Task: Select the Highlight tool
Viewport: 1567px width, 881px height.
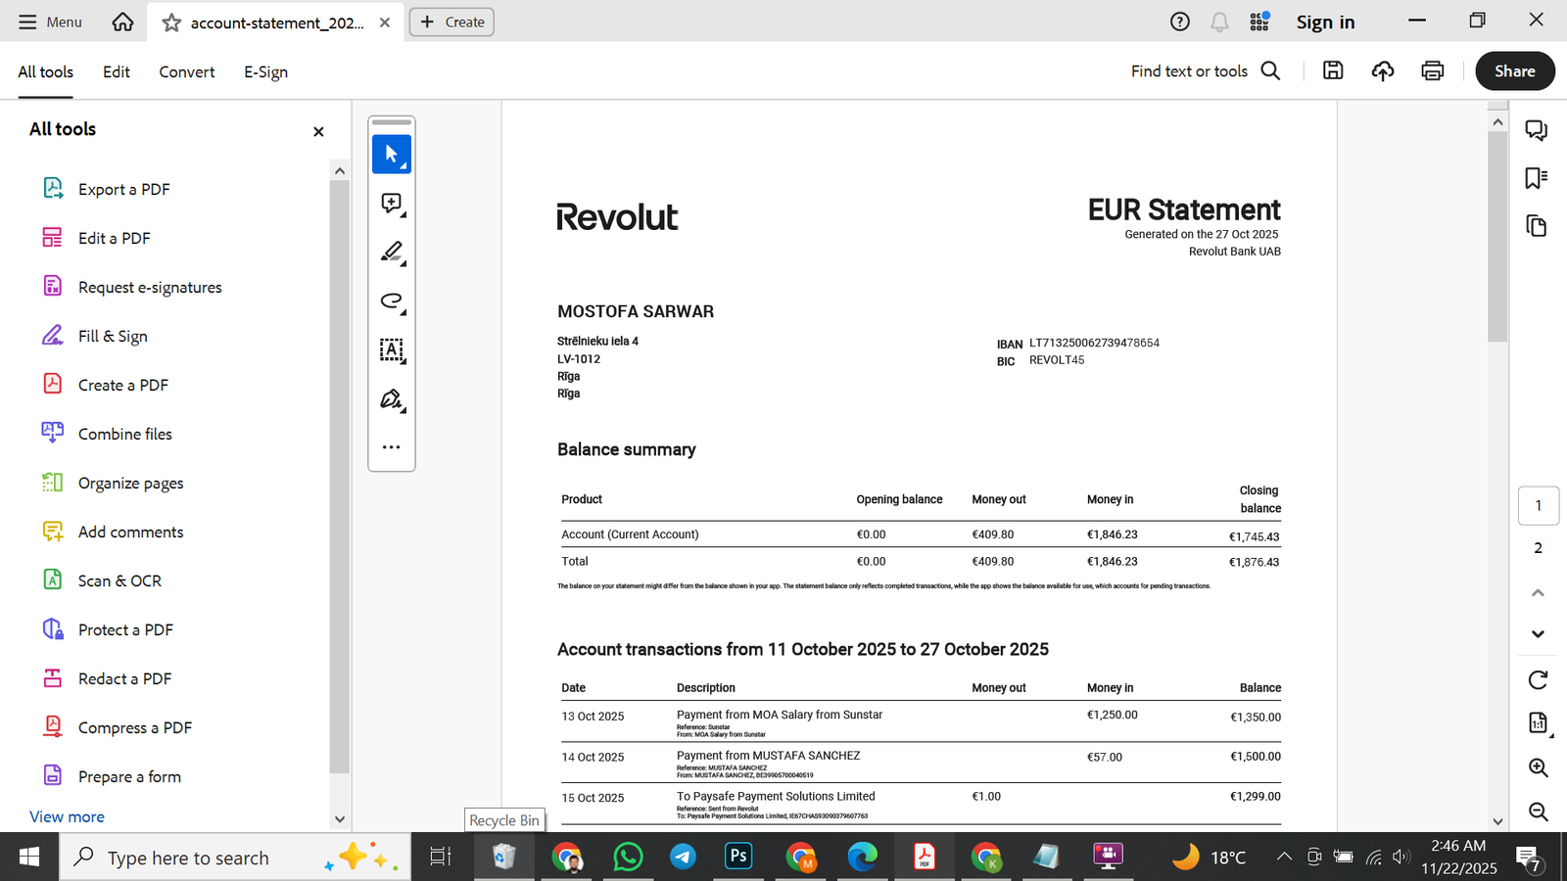Action: click(x=391, y=252)
